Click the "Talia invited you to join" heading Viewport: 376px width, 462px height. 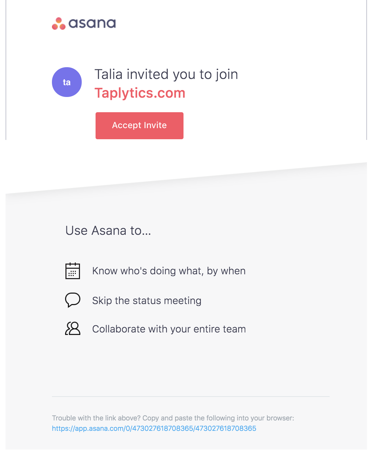click(166, 74)
